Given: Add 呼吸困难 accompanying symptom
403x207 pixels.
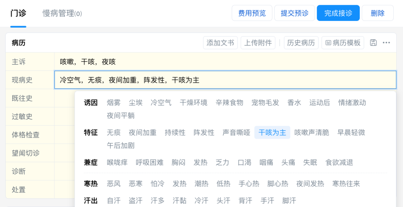Looking at the screenshot, I should [150, 162].
